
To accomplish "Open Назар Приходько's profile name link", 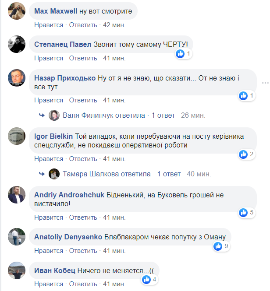I will pyautogui.click(x=65, y=78).
